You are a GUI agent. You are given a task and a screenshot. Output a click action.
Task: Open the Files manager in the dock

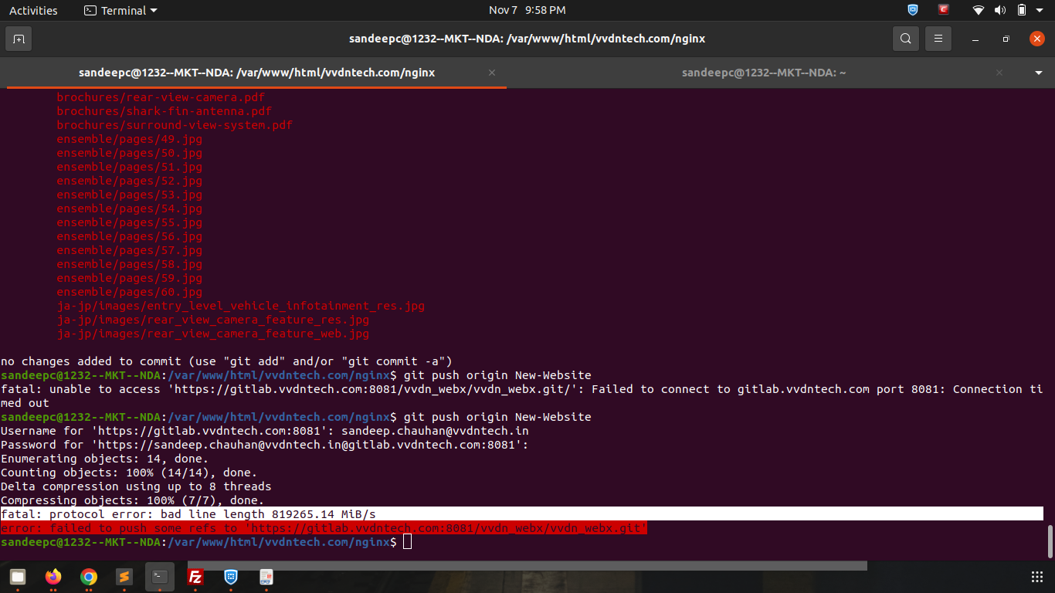18,577
